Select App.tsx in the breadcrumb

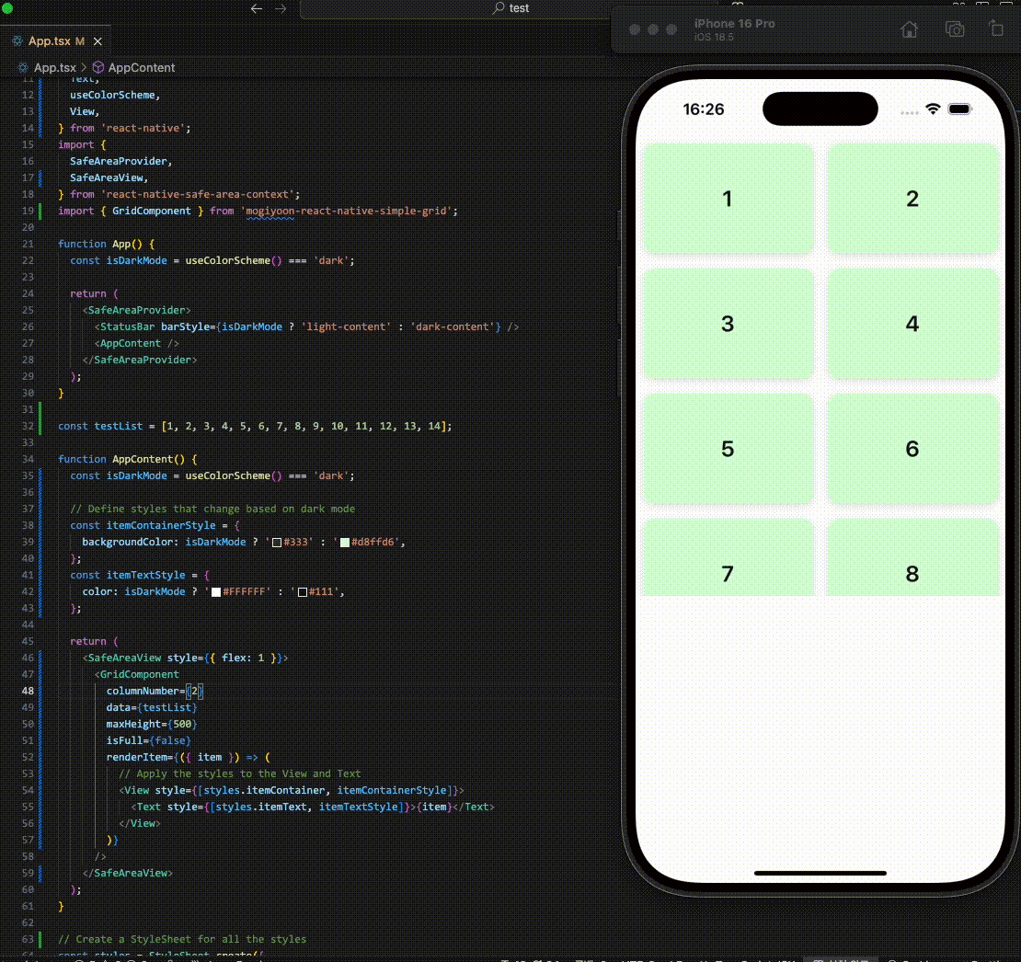[54, 68]
